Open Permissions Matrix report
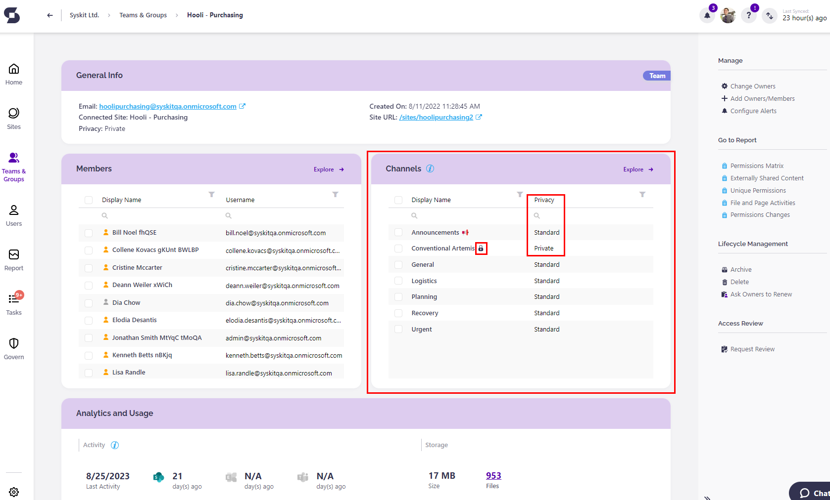 [x=757, y=166]
